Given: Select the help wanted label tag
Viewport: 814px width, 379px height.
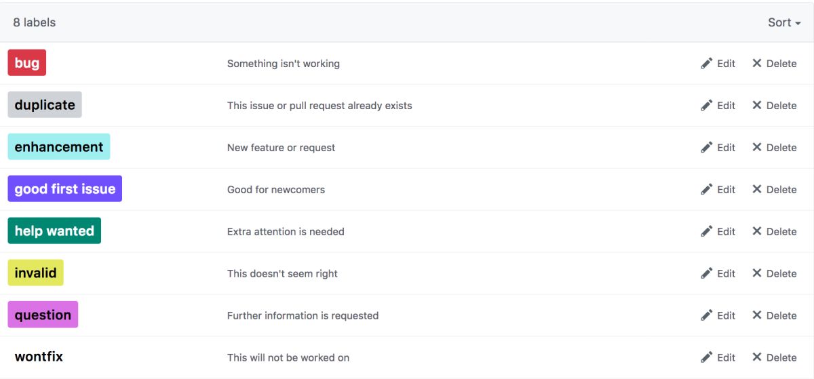Looking at the screenshot, I should [54, 231].
